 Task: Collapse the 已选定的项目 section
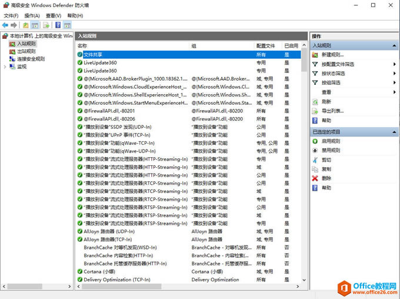pos(394,132)
